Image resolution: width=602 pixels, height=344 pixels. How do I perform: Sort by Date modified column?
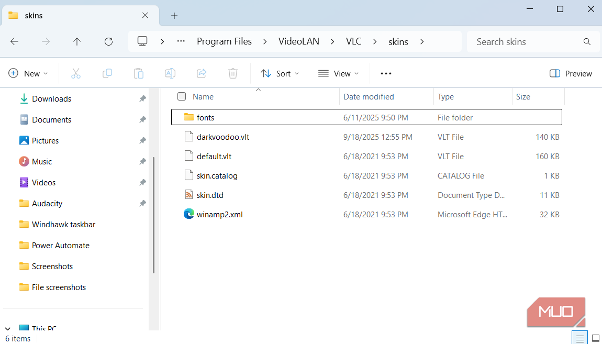pos(369,97)
